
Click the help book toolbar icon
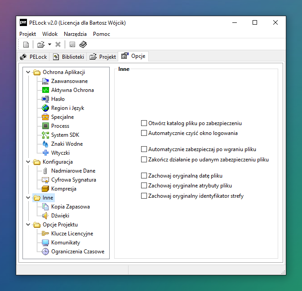point(83,44)
